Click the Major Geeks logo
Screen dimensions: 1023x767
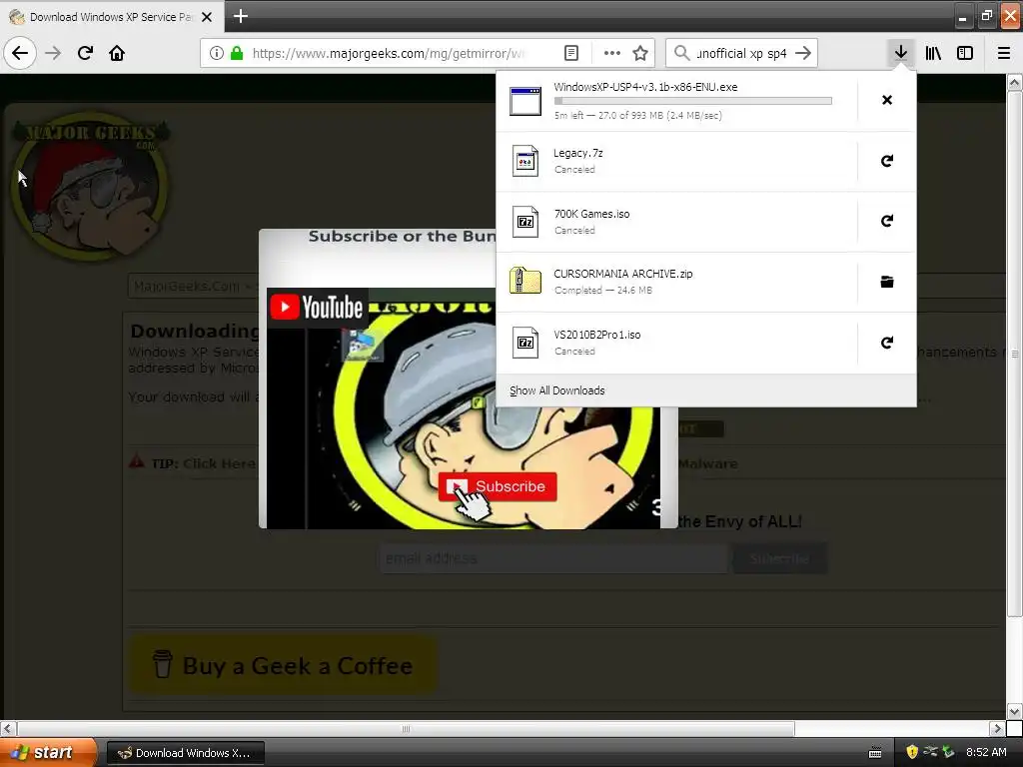click(90, 186)
